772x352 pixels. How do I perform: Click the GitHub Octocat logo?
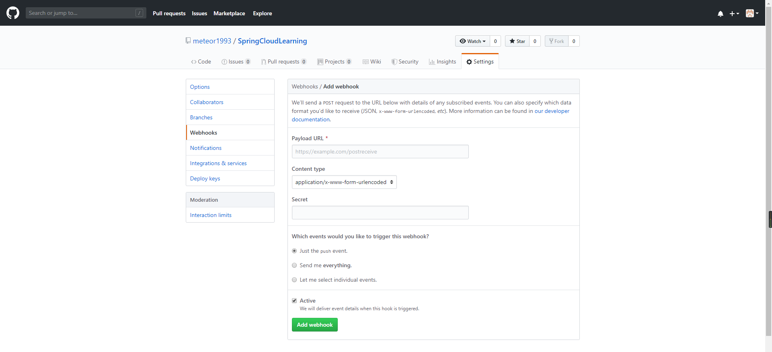(13, 13)
